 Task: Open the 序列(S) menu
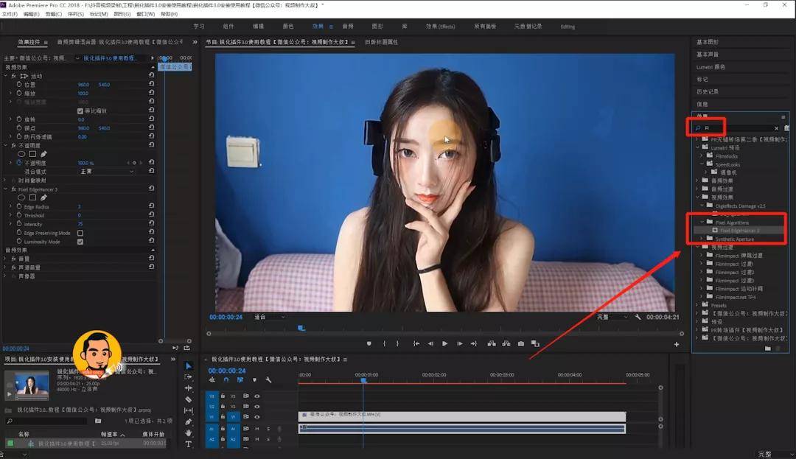(x=76, y=14)
